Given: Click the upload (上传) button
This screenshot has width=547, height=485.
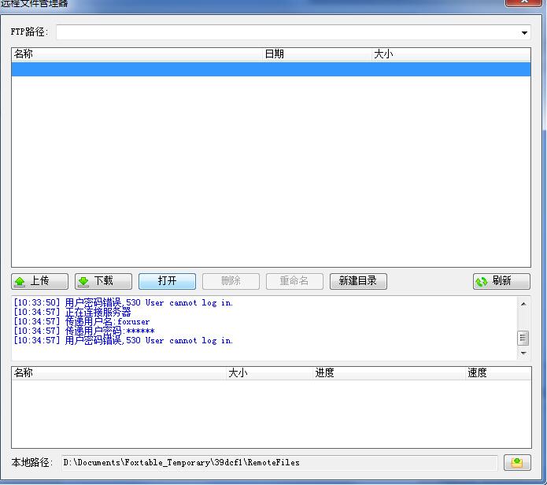Looking at the screenshot, I should (x=39, y=281).
